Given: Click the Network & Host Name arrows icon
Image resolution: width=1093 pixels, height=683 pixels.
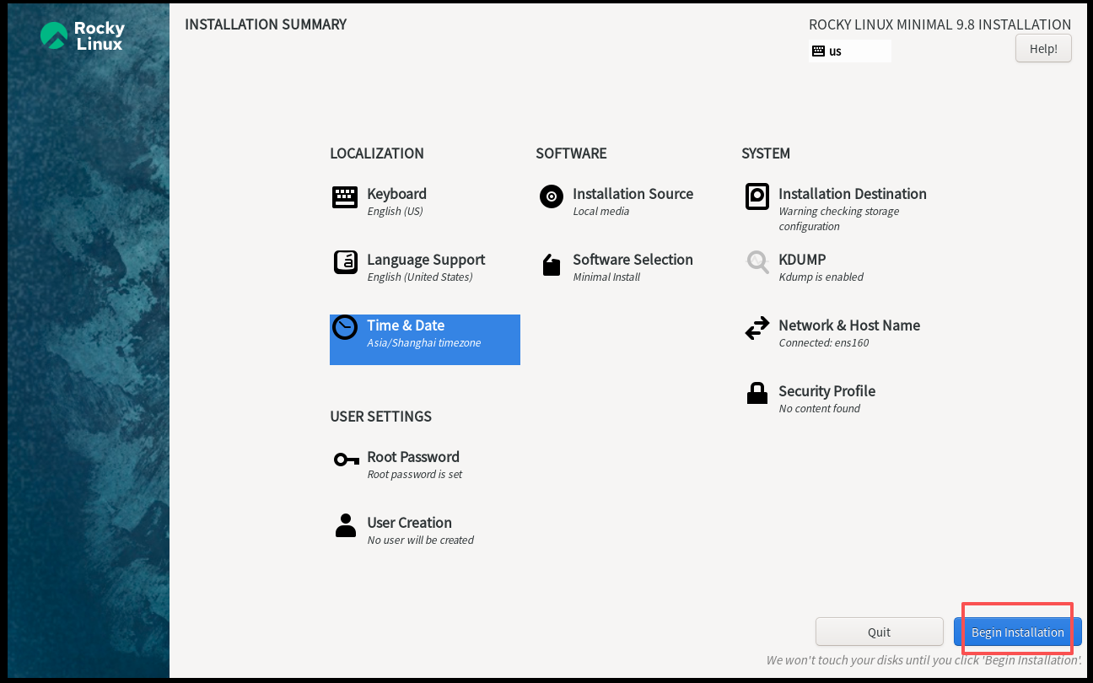Looking at the screenshot, I should point(757,328).
